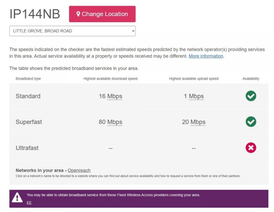This screenshot has height=212, width=274.
Task: Click Mbps abbreviation beside 1 upload speed
Action: [x=196, y=96]
